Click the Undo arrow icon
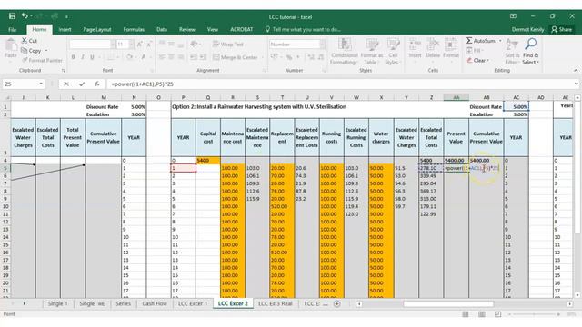582x327 pixels. [25, 16]
